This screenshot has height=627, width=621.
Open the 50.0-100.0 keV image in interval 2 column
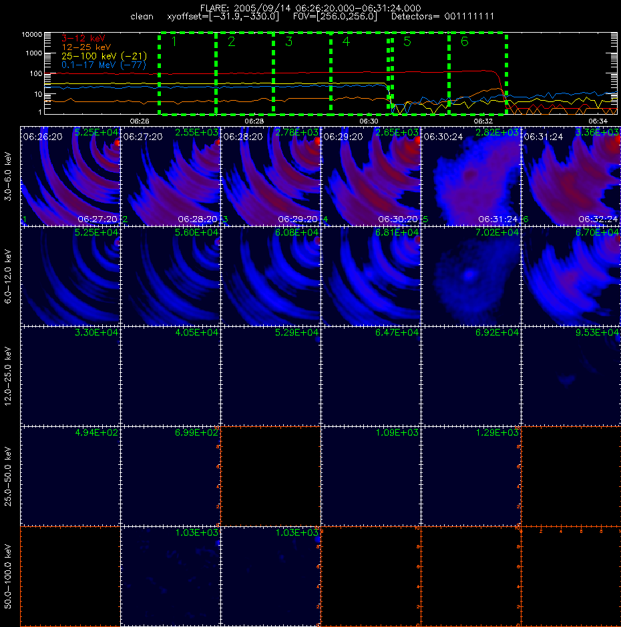pos(170,576)
